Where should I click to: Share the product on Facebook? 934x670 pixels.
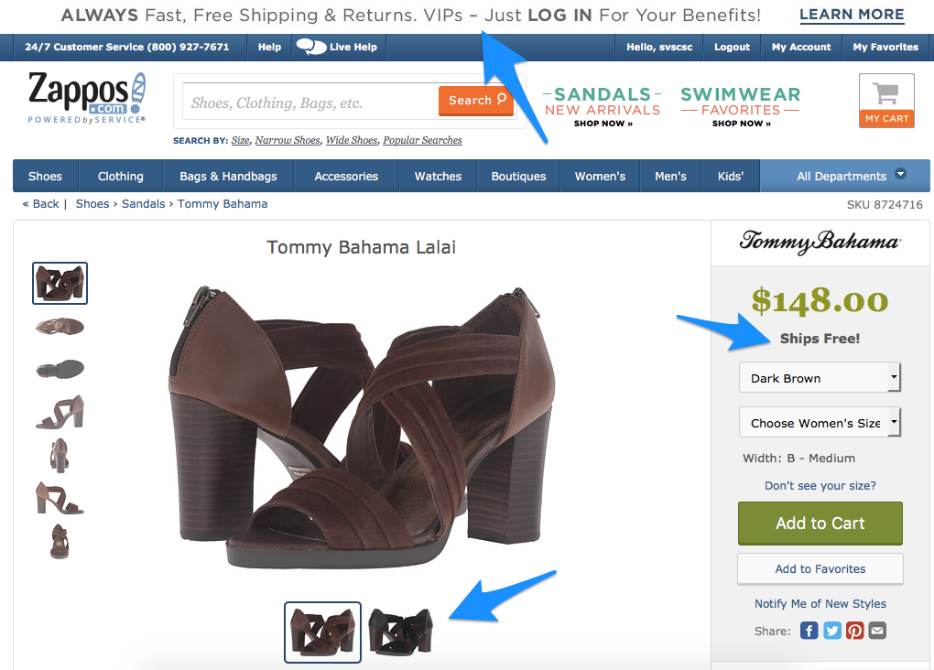click(x=809, y=631)
